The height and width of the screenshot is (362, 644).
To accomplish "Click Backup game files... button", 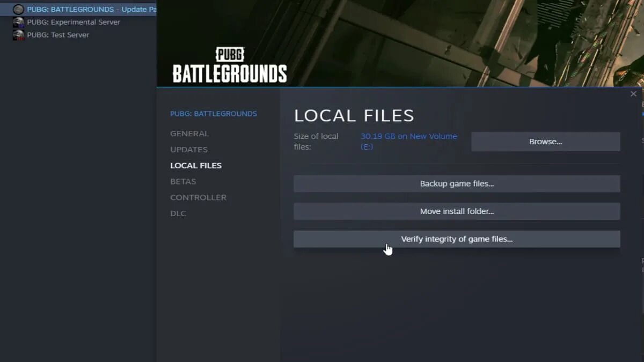I will tap(457, 183).
